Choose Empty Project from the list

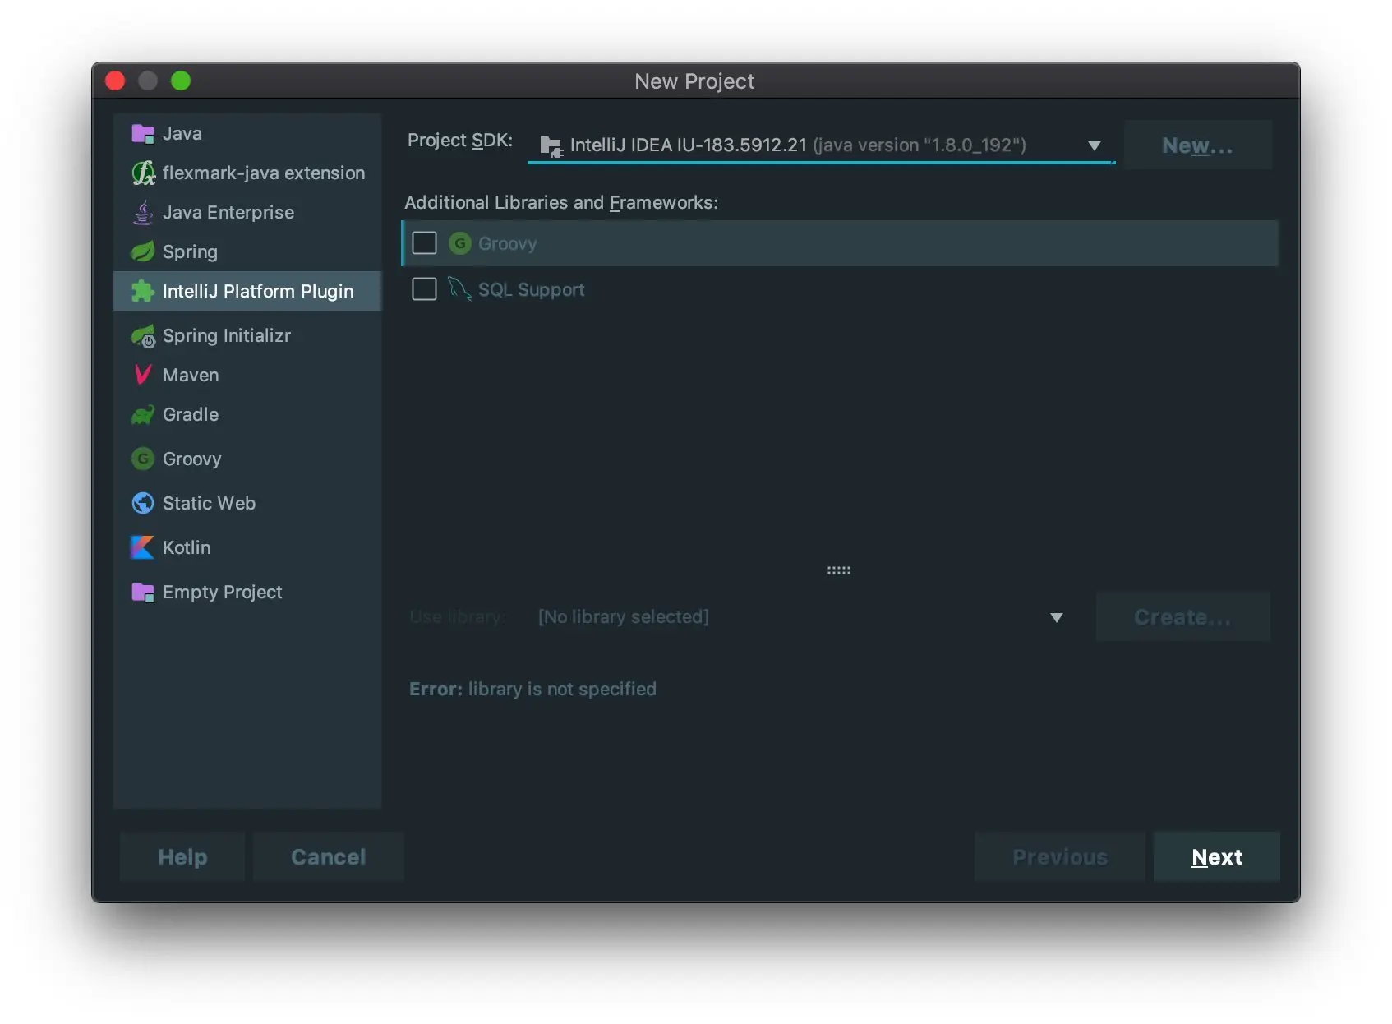click(222, 593)
